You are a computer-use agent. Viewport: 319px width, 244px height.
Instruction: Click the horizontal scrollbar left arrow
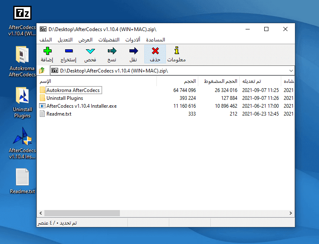[x=41, y=213]
